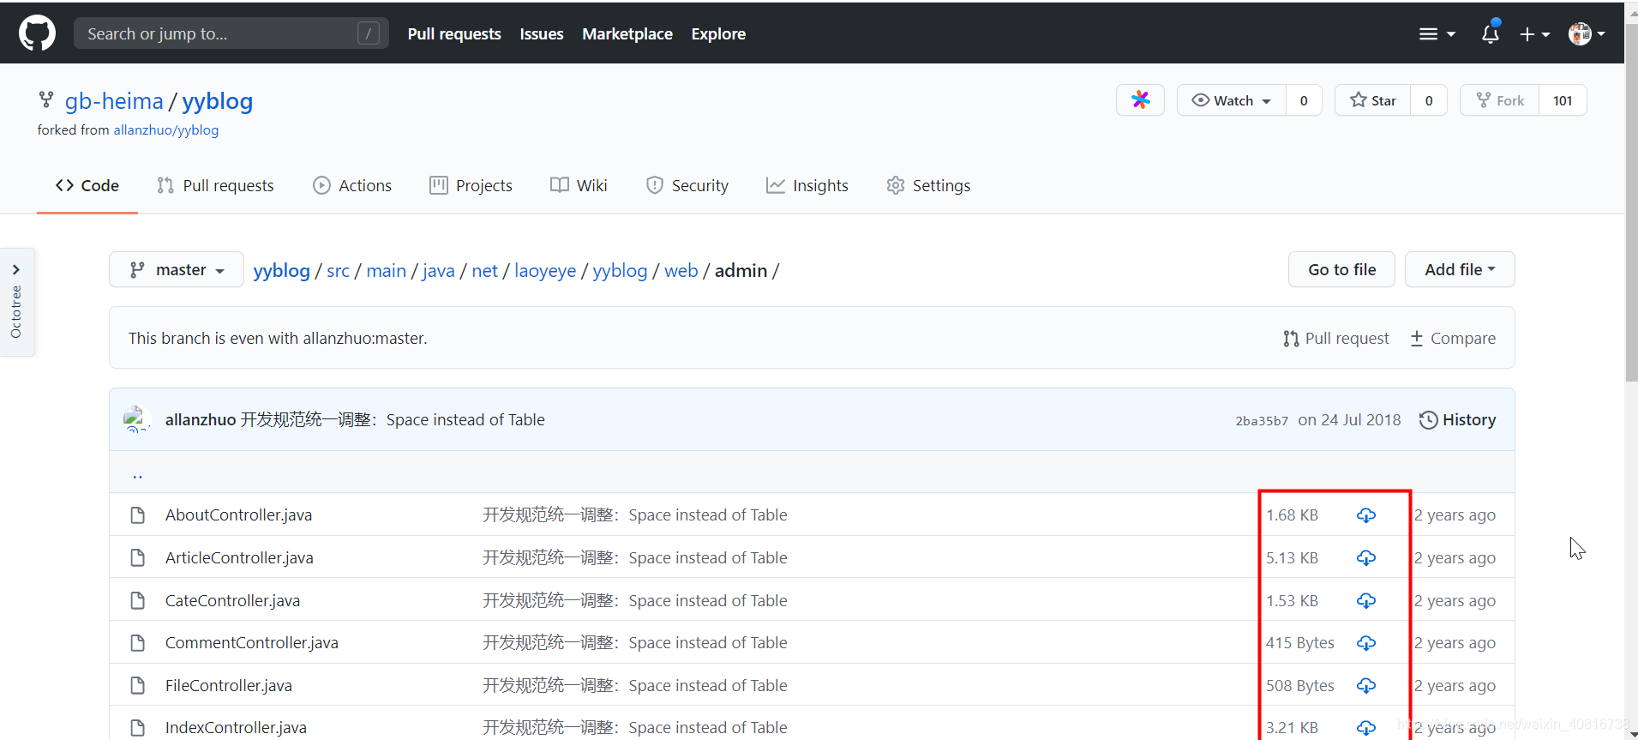Download IndexController.java via cloud icon
The image size is (1638, 740).
click(x=1366, y=728)
